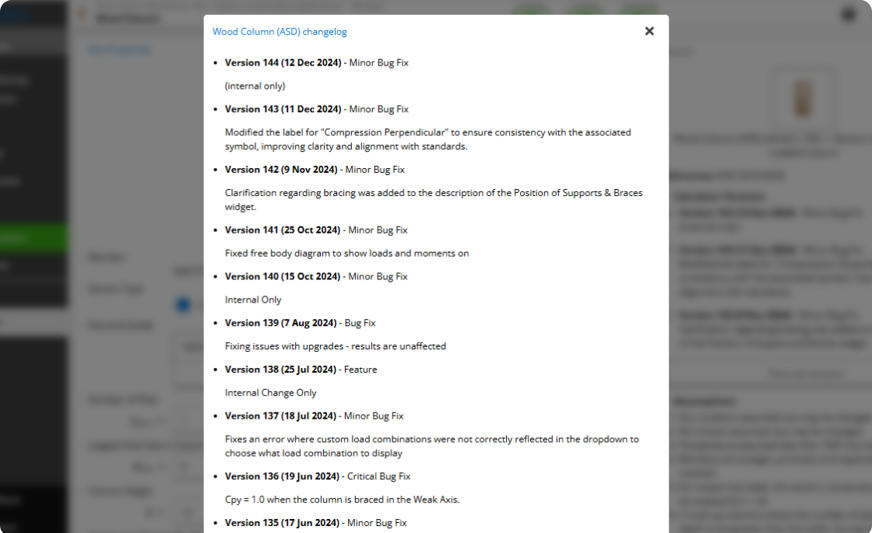Click the Version 141 (25 Oct 2024) entry

tap(316, 230)
